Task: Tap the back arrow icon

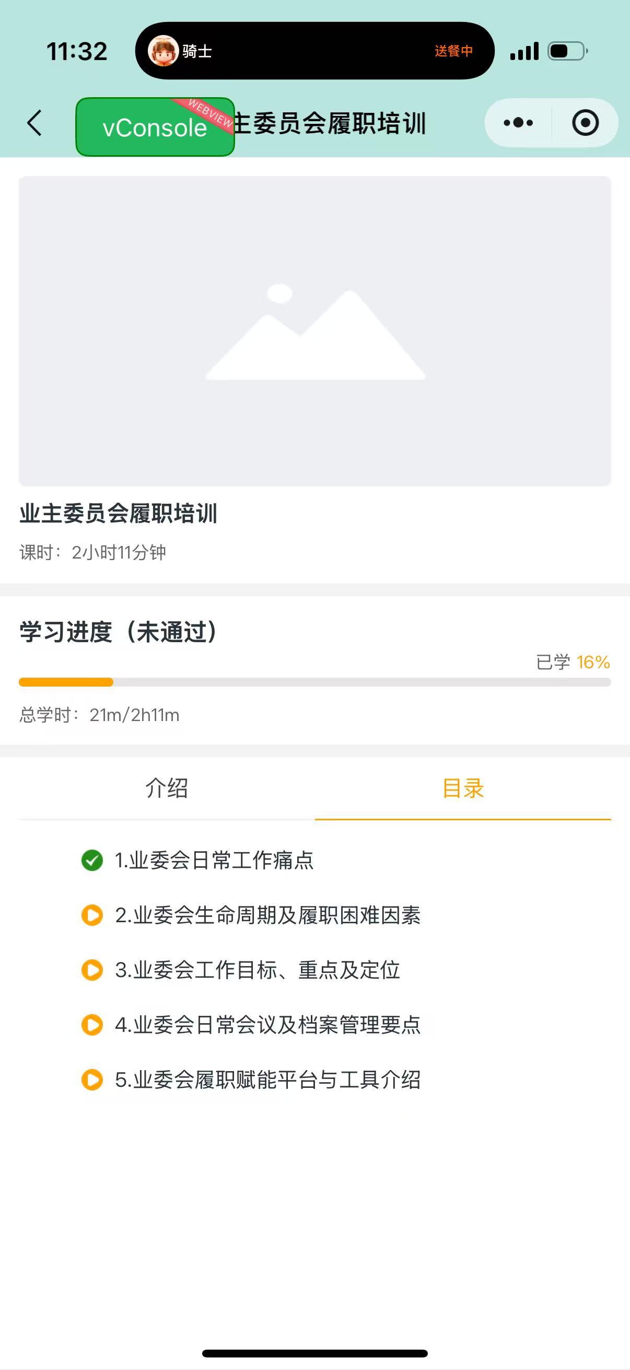Action: coord(34,123)
